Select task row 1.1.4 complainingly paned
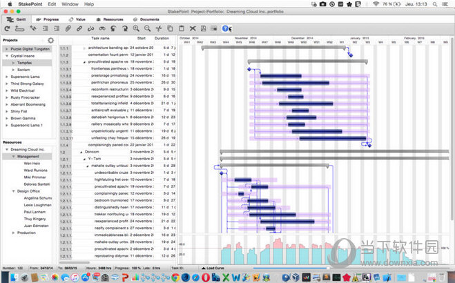This screenshot has width=455, height=283. coord(117,145)
